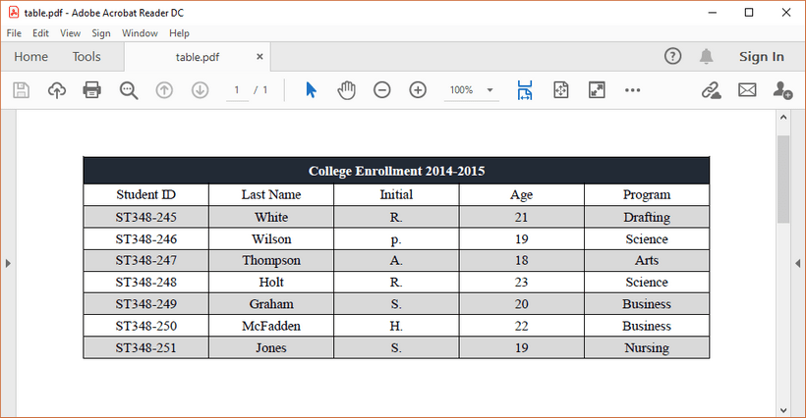
Task: Open the View menu
Action: point(70,33)
